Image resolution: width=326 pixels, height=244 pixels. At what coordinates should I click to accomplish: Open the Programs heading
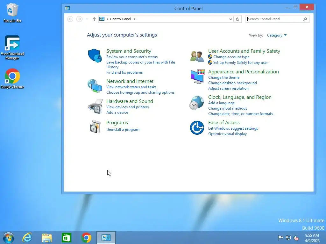[117, 123]
